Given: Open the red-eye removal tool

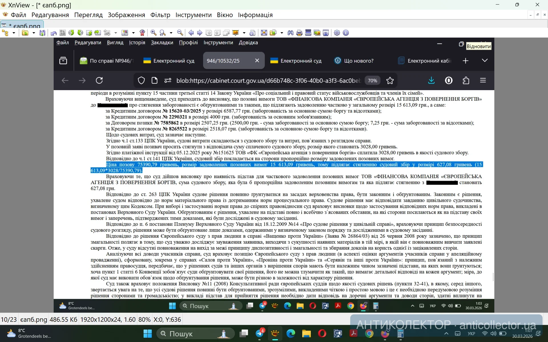Looking at the screenshot, I should click(142, 33).
